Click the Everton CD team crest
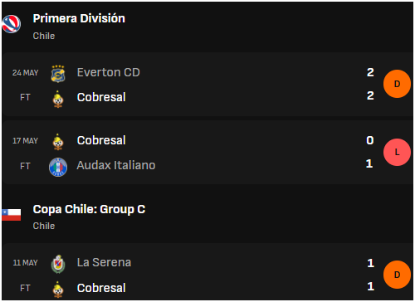This screenshot has height=302, width=415. click(58, 74)
